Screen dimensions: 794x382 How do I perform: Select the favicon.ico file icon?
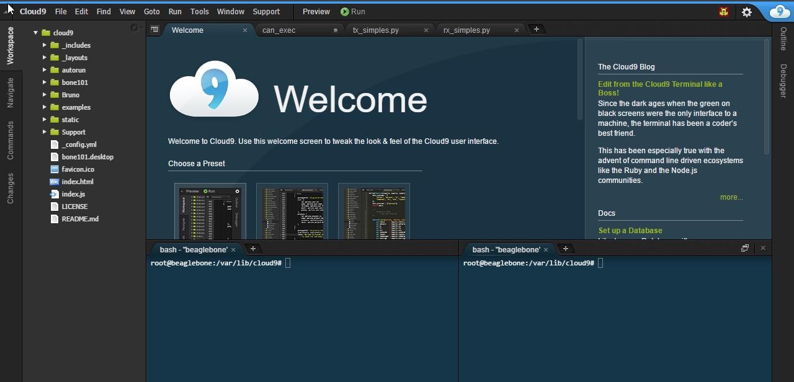point(55,169)
